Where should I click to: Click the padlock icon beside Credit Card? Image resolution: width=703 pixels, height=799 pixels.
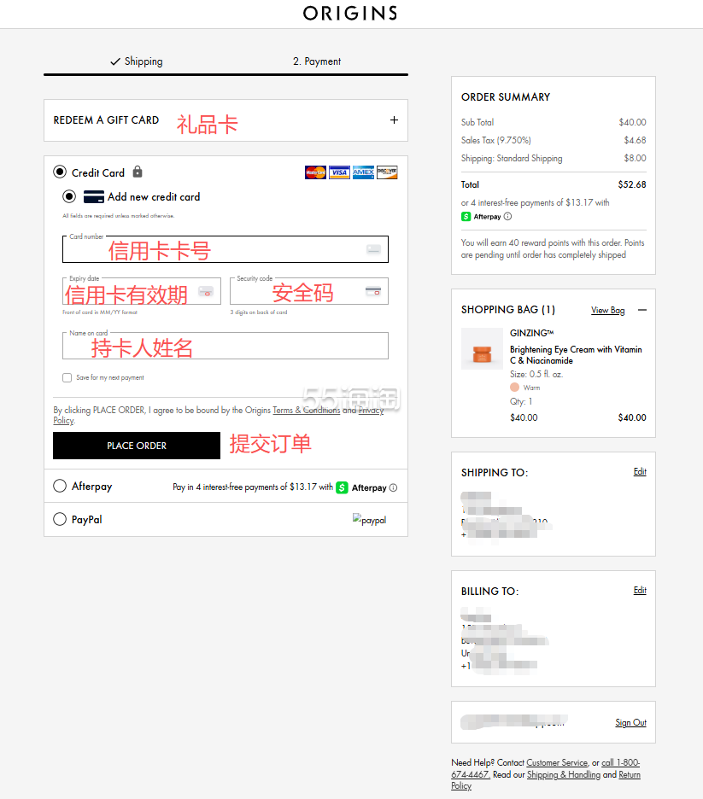[x=138, y=172]
